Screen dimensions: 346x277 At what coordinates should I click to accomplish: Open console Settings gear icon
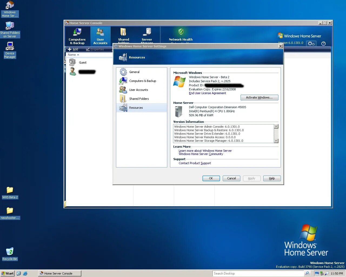(x=311, y=44)
